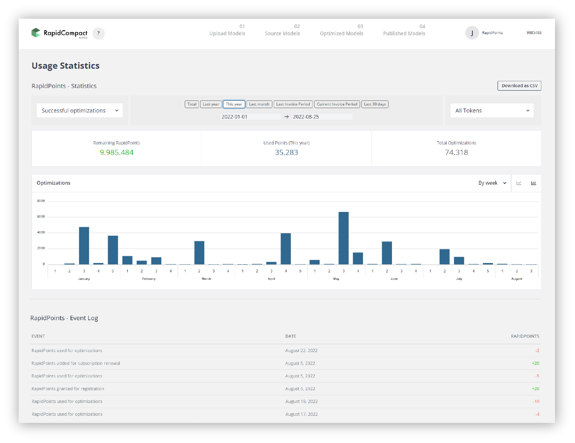Click the RapidCompact logo
The width and height of the screenshot is (575, 443).
click(59, 33)
